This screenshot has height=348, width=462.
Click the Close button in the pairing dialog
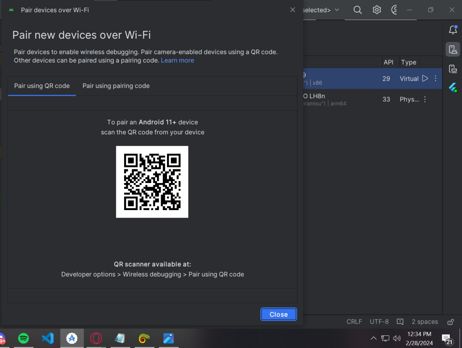tap(278, 315)
